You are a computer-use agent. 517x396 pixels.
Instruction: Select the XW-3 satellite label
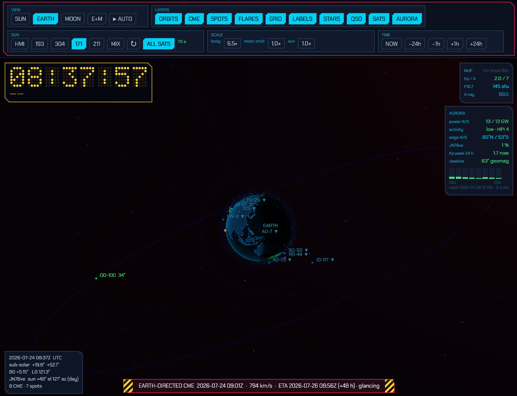pos(236,216)
